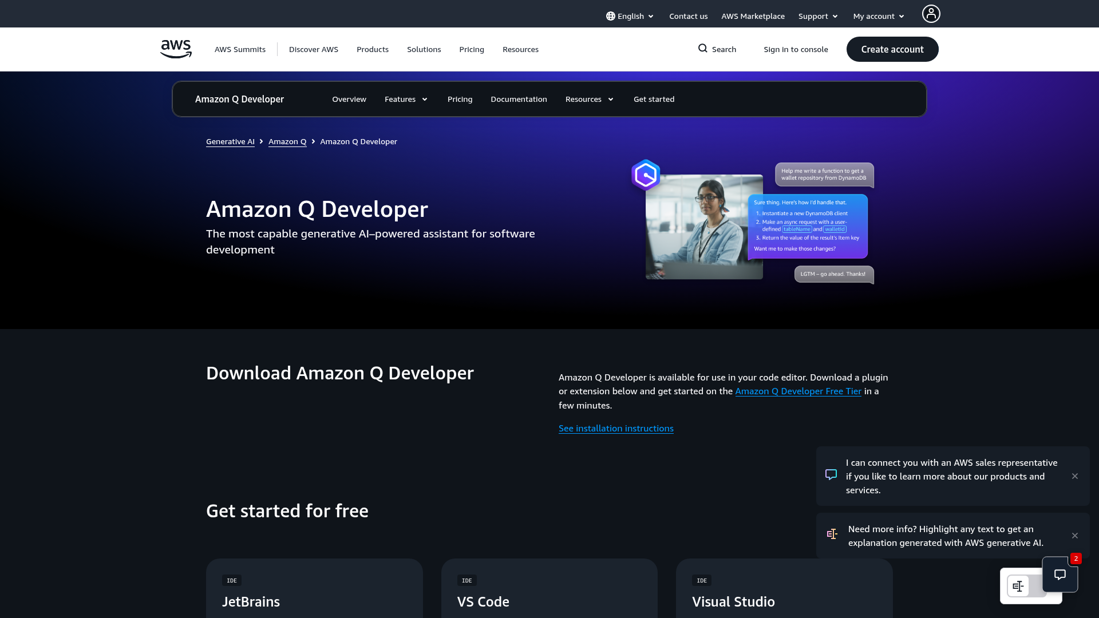Click the Create account button

(x=892, y=49)
